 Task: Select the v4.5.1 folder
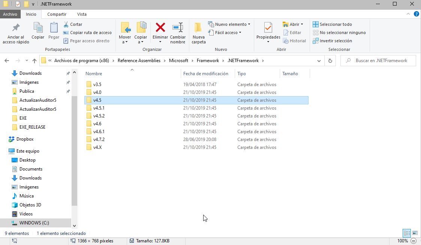(196, 108)
